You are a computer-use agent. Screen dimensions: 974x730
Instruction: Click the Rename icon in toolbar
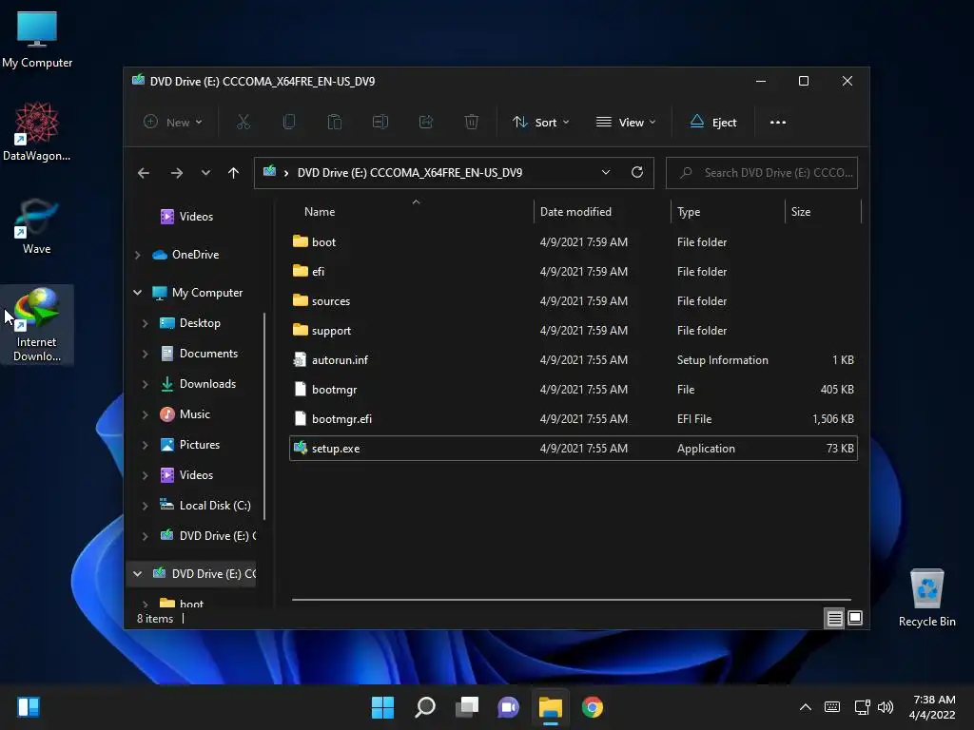click(x=380, y=123)
